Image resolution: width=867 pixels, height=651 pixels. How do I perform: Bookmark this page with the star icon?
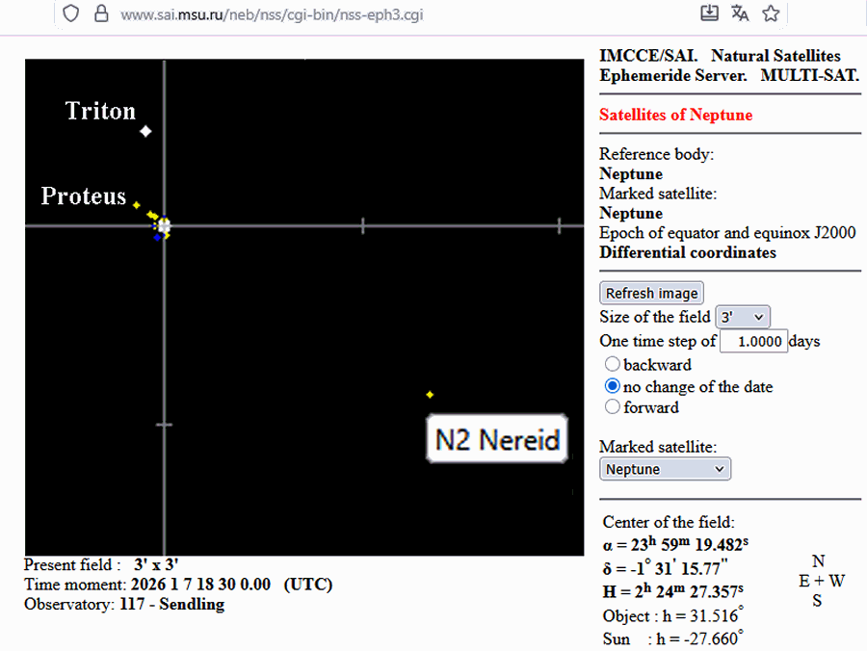click(x=771, y=13)
